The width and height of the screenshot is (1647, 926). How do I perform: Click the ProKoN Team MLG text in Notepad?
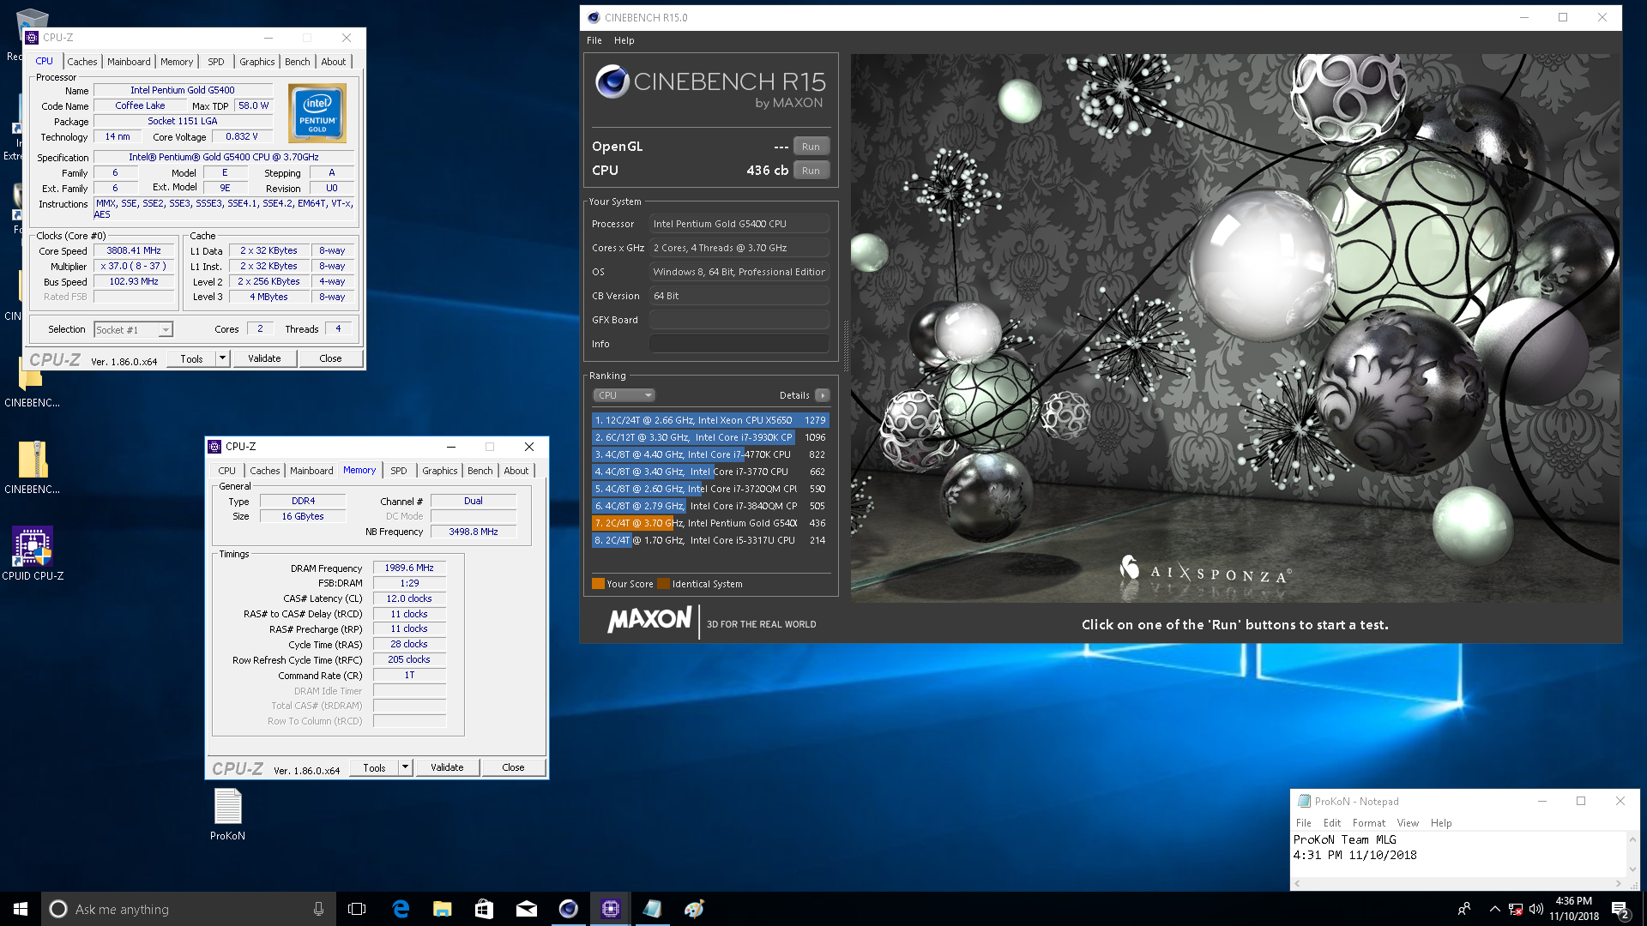(x=1344, y=839)
